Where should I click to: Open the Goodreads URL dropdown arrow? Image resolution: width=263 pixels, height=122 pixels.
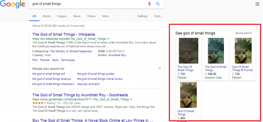(x=131, y=99)
